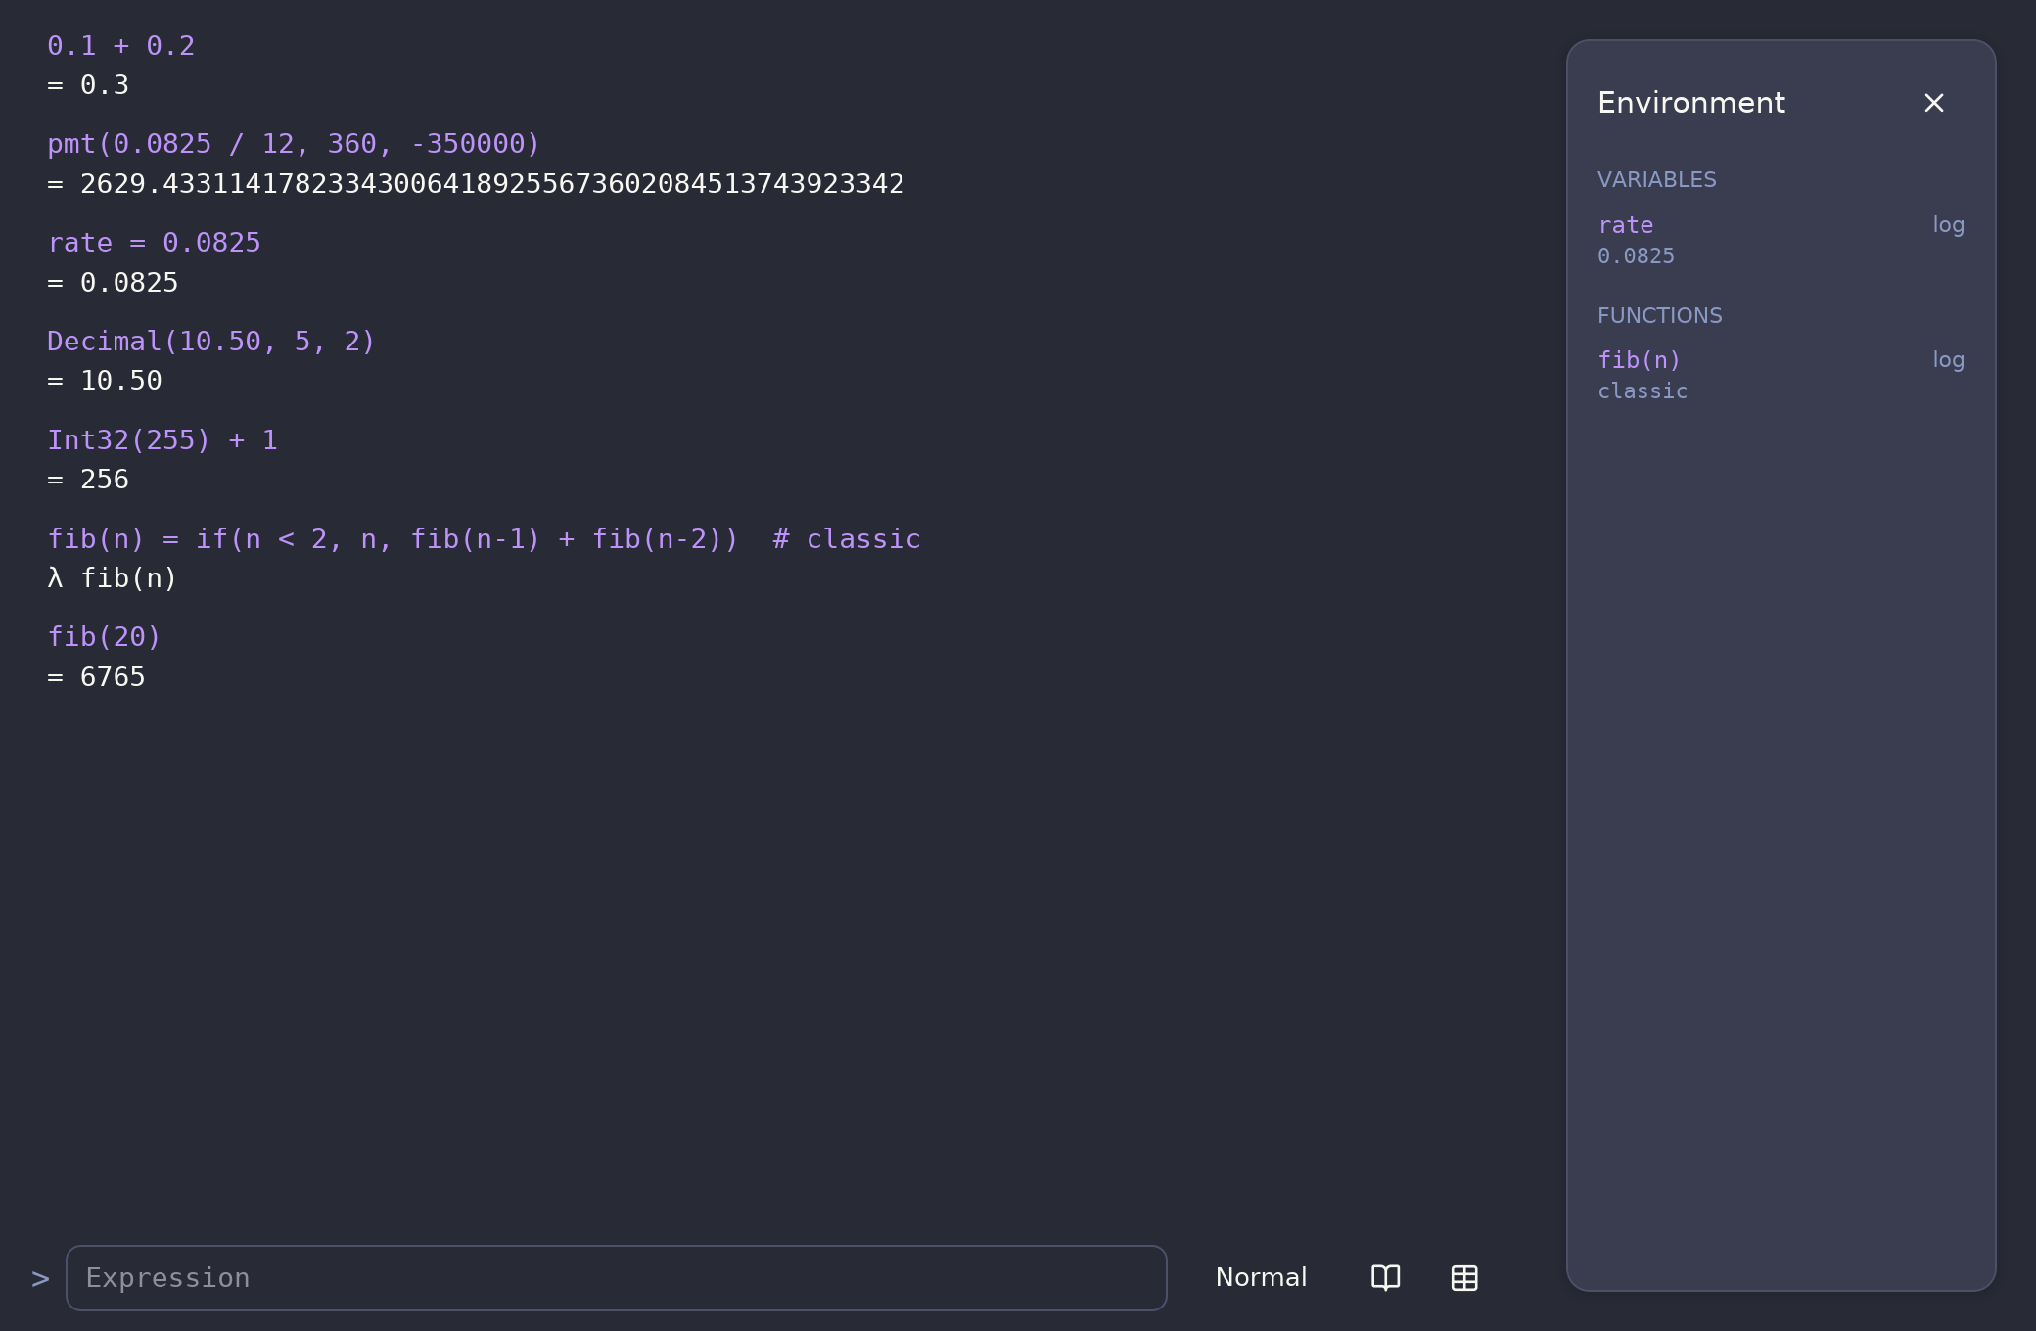The width and height of the screenshot is (2036, 1331).
Task: Click the rate = 0.0825 expression
Action: [x=155, y=243]
